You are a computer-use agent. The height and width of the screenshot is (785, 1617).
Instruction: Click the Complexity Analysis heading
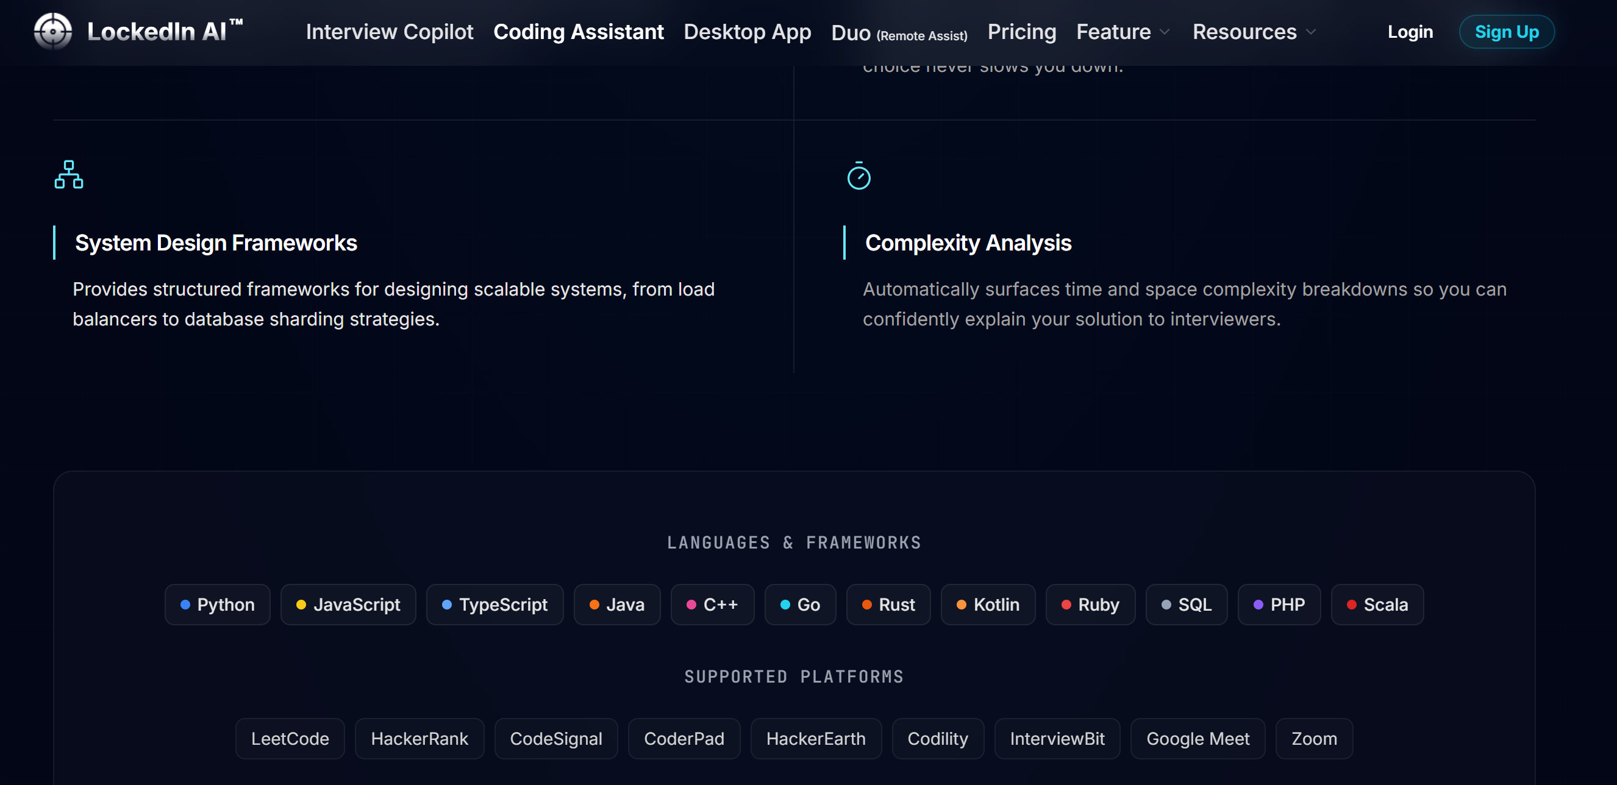point(968,243)
